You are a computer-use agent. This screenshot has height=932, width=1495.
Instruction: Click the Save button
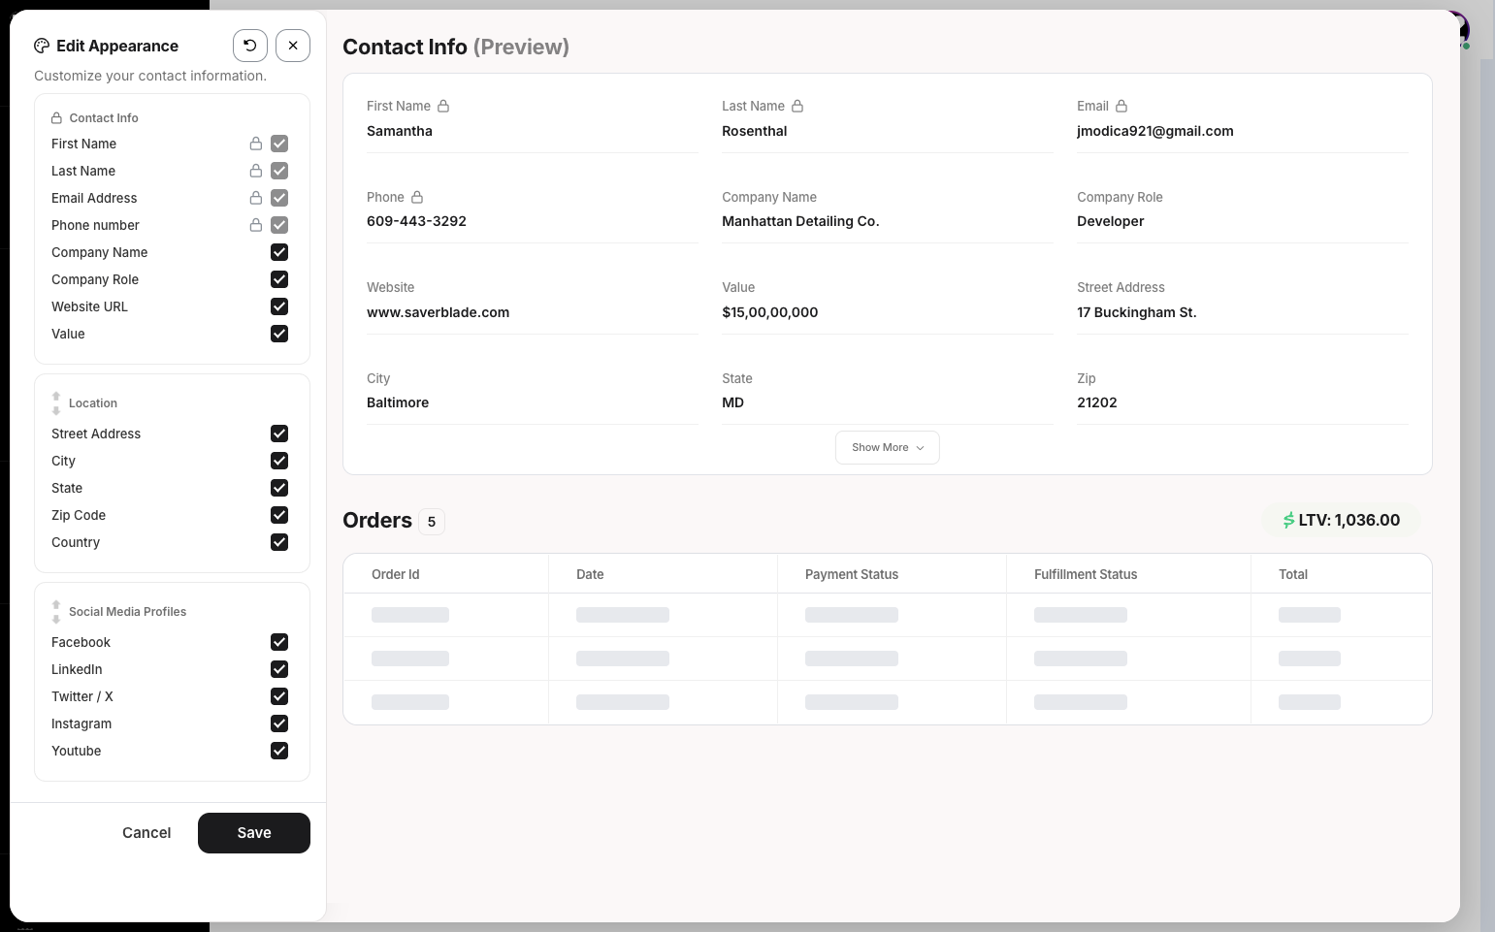[x=254, y=833]
